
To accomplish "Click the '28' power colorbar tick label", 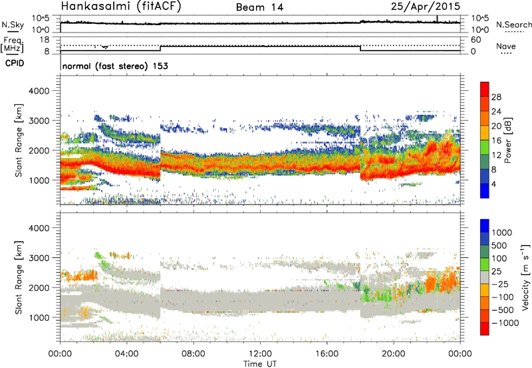I will 496,97.
